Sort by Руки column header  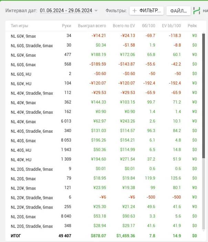(66, 26)
